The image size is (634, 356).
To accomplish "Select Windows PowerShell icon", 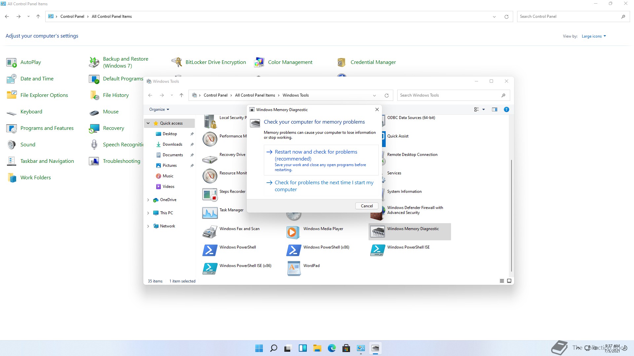I will [210, 250].
